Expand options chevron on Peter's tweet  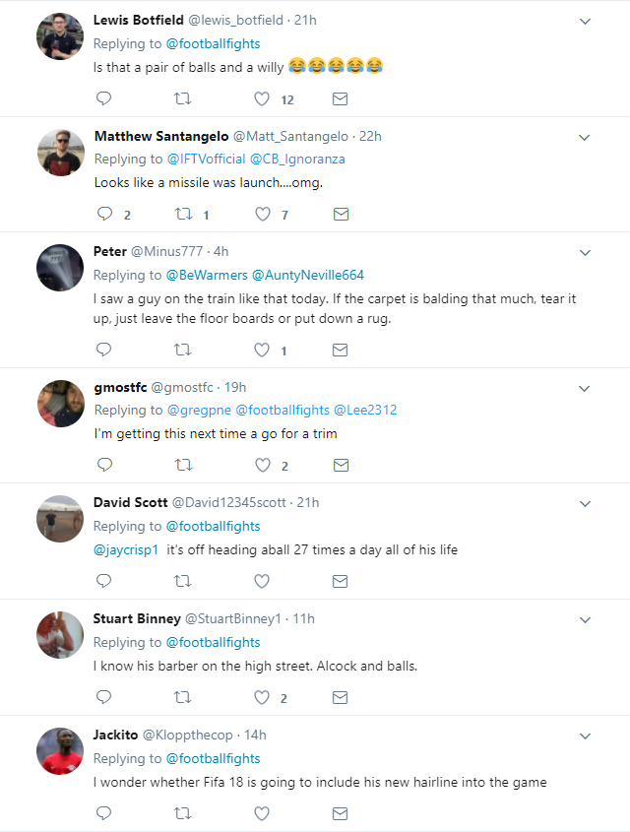click(x=585, y=252)
